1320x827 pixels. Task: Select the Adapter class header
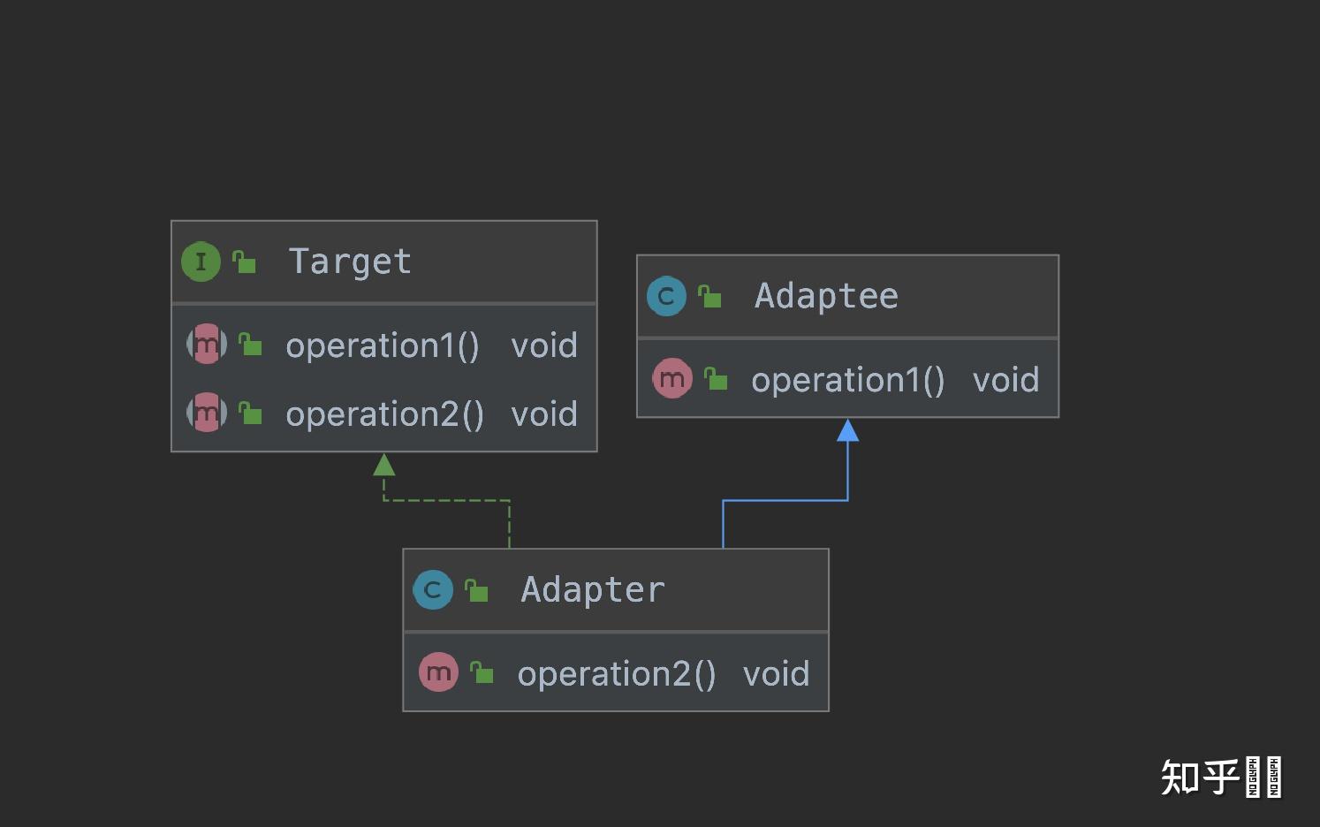click(x=616, y=590)
